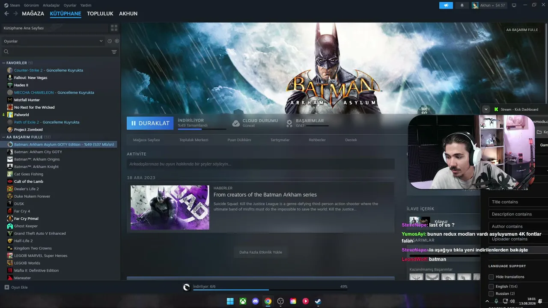
Task: Click the activity comment input field
Action: coord(260,164)
